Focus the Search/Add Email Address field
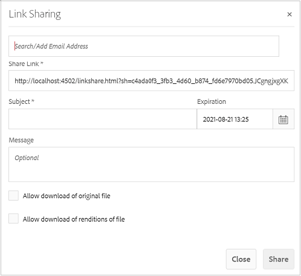Screen dimensions: 301x276 click(144, 47)
